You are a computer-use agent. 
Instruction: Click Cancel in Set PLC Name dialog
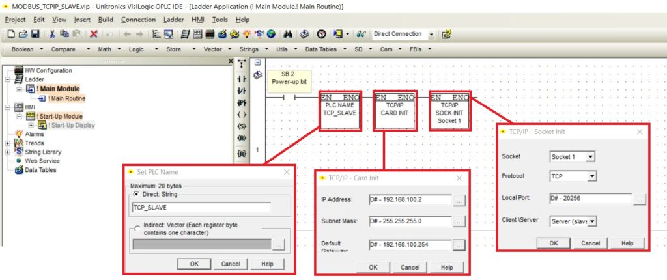pyautogui.click(x=231, y=264)
